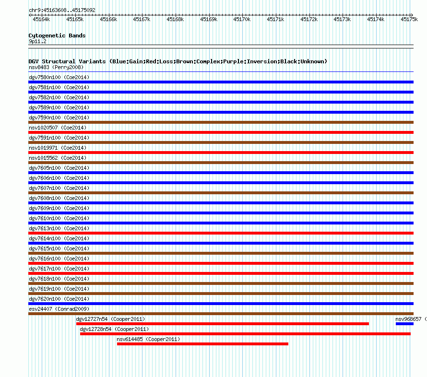
Task: Open the dgv7609n100 (Coe2014) label
Action: [59, 208]
